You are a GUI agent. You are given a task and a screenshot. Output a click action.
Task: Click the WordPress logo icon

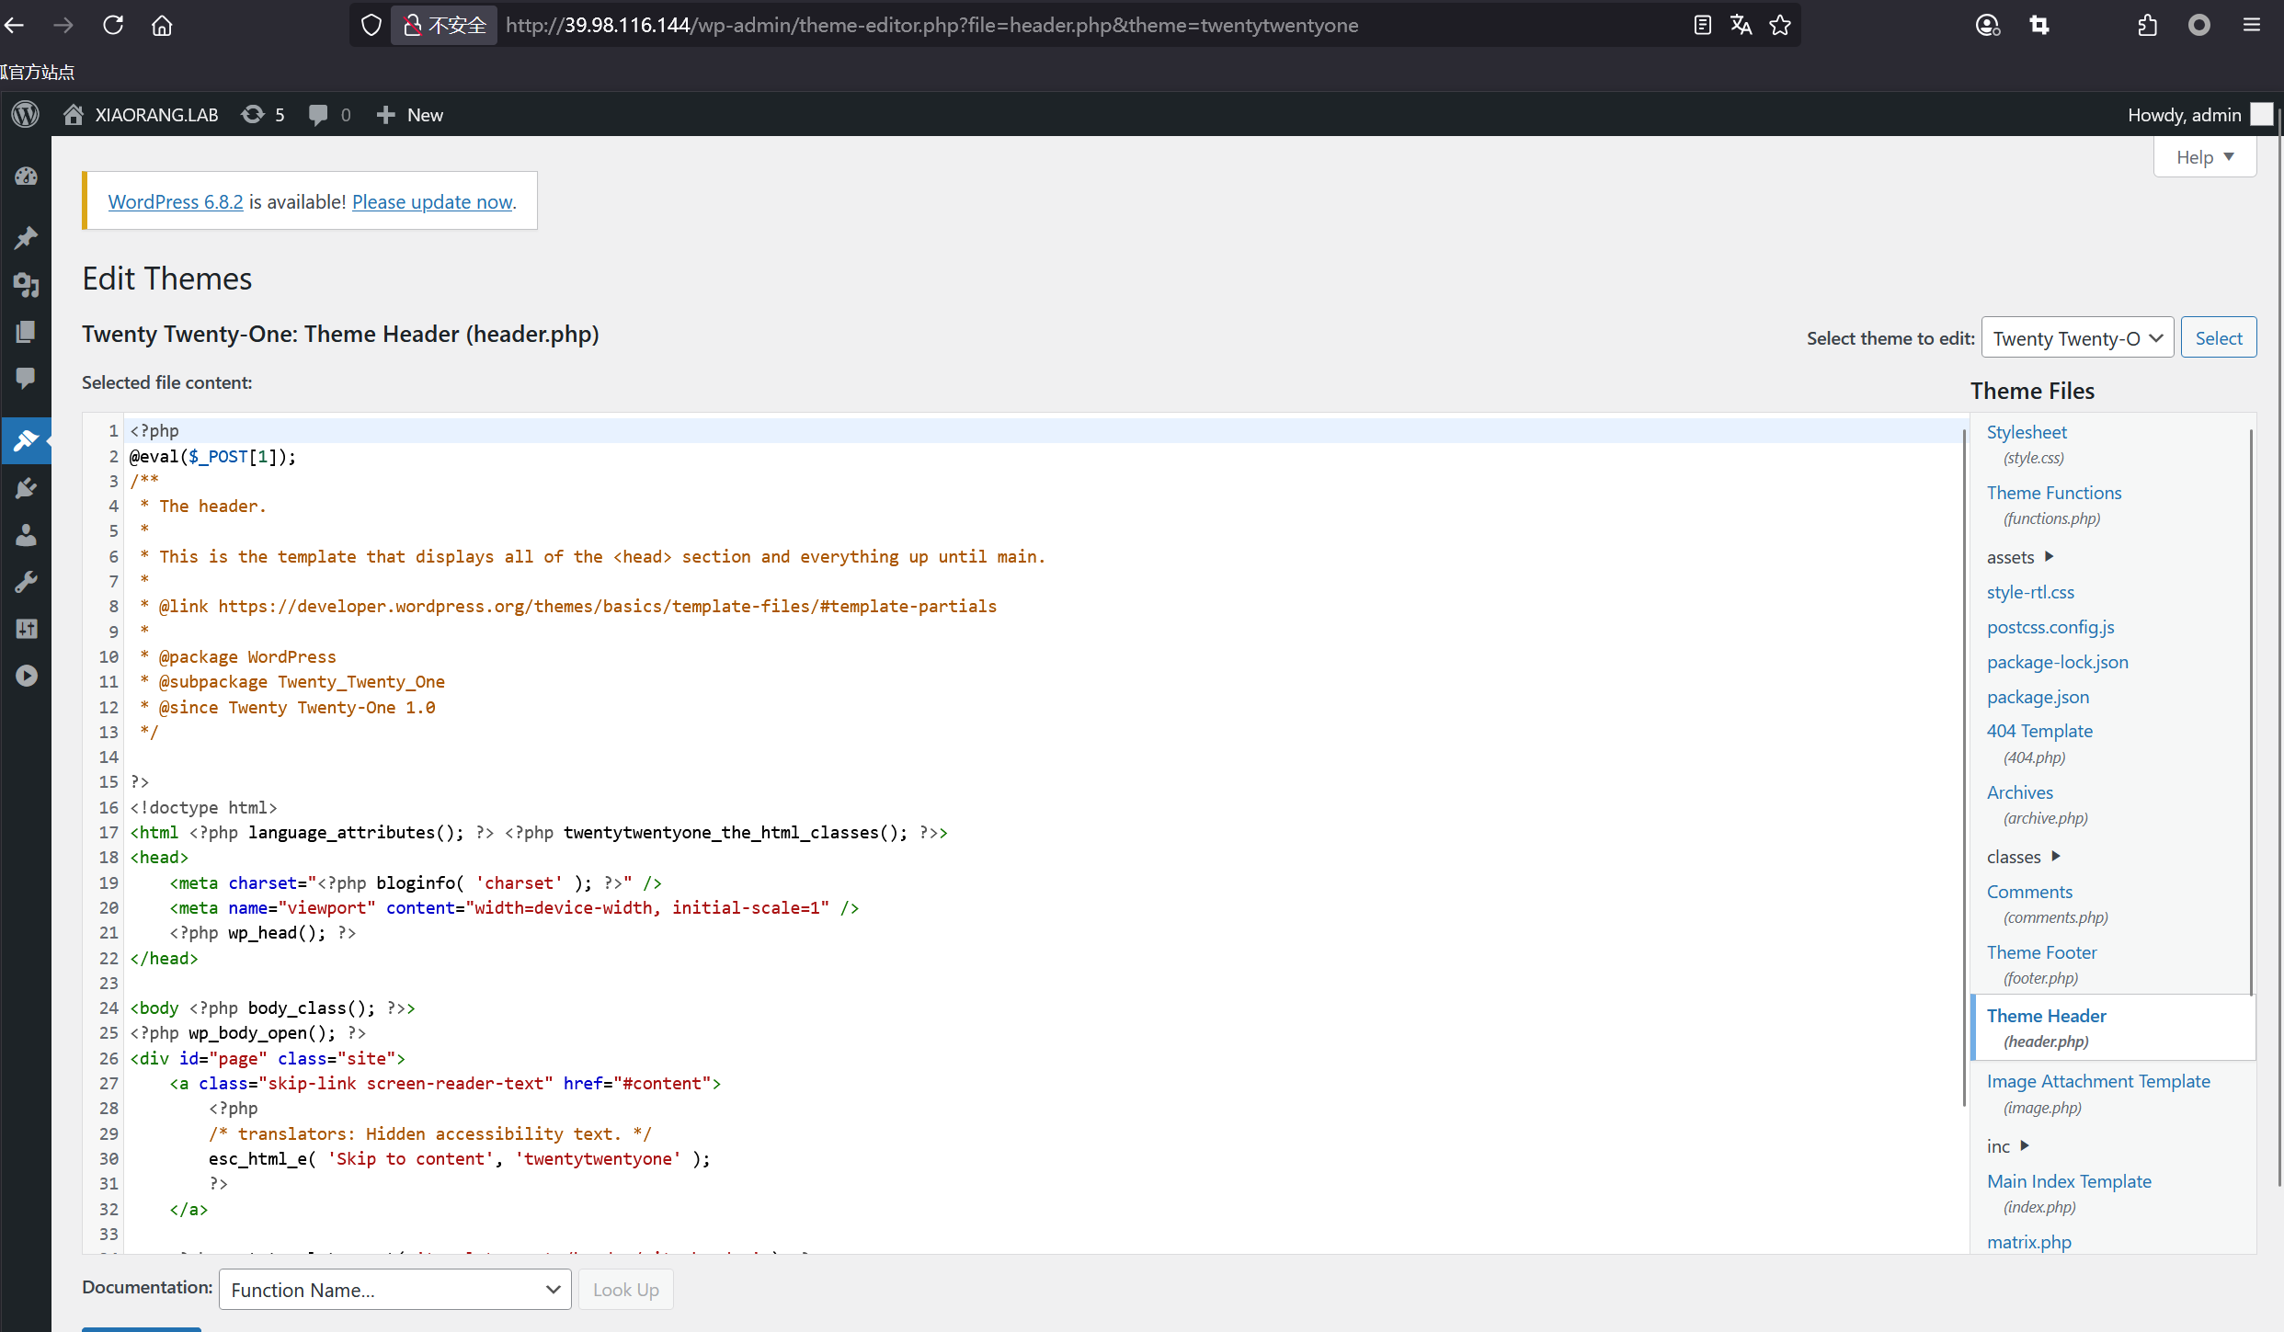pyautogui.click(x=26, y=114)
